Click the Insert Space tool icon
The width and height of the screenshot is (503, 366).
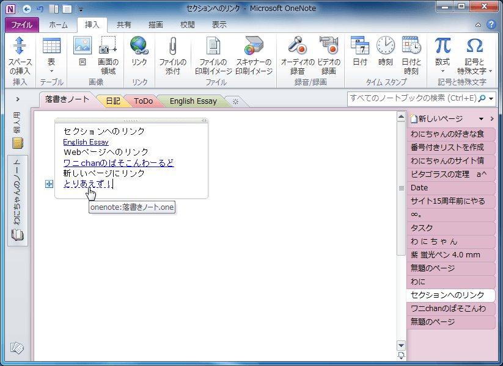20,46
